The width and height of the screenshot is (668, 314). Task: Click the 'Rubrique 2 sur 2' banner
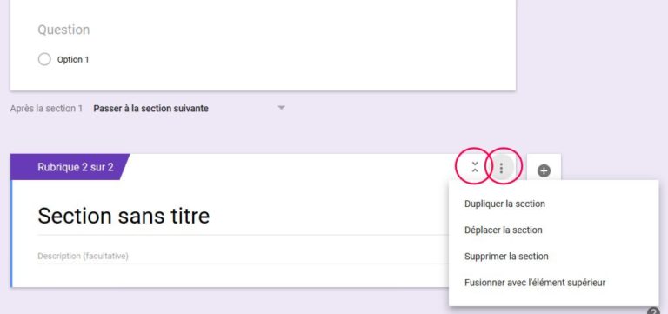click(70, 167)
